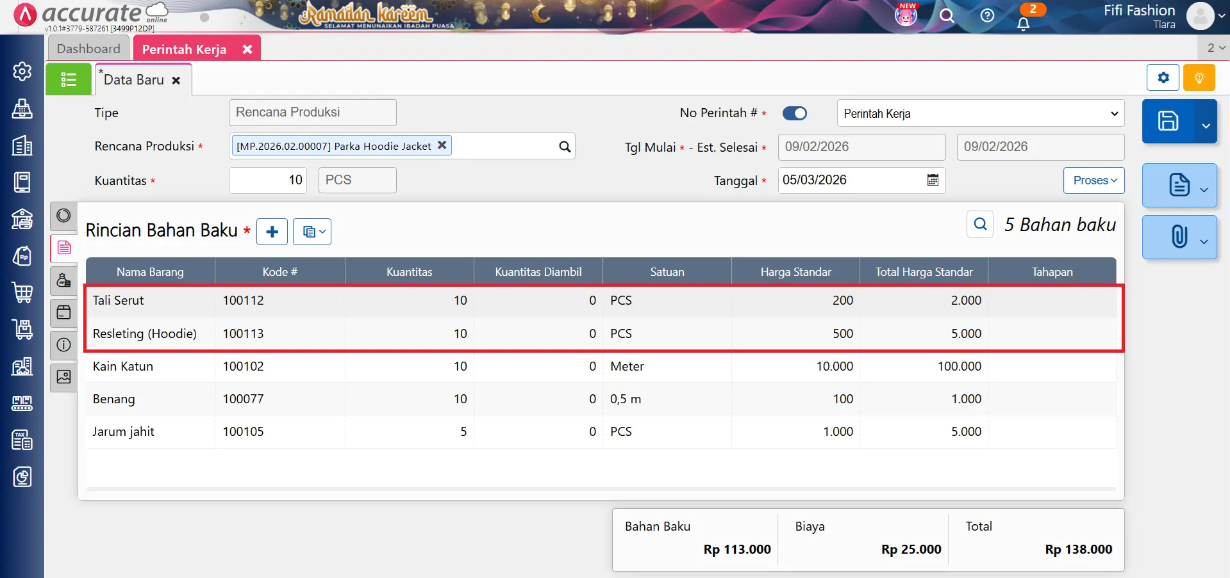
Task: Click the blue save disk icon
Action: pyautogui.click(x=1168, y=121)
